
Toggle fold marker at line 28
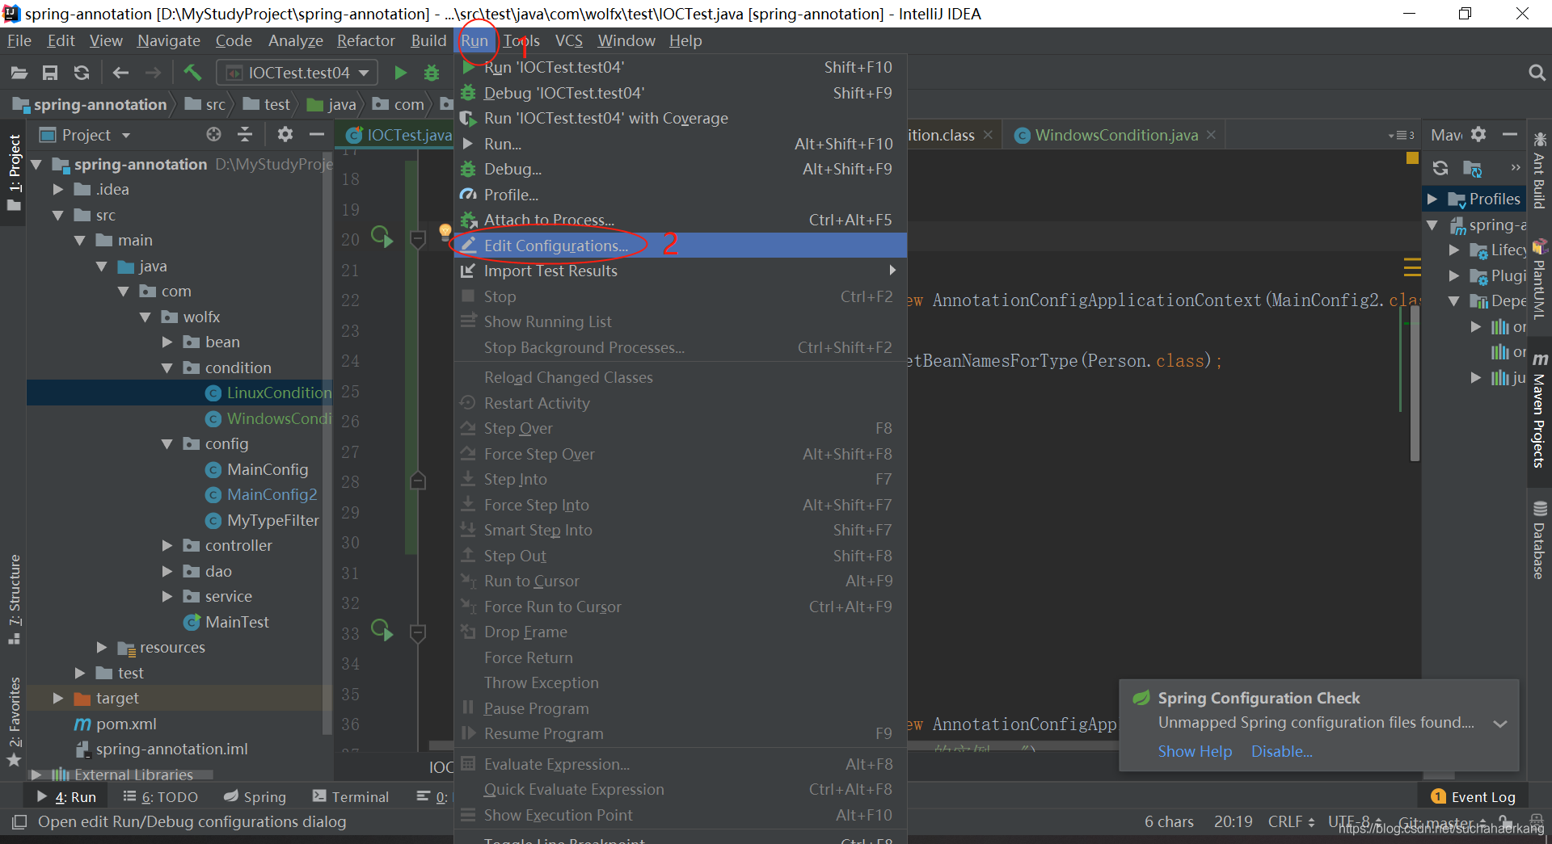[x=418, y=481]
